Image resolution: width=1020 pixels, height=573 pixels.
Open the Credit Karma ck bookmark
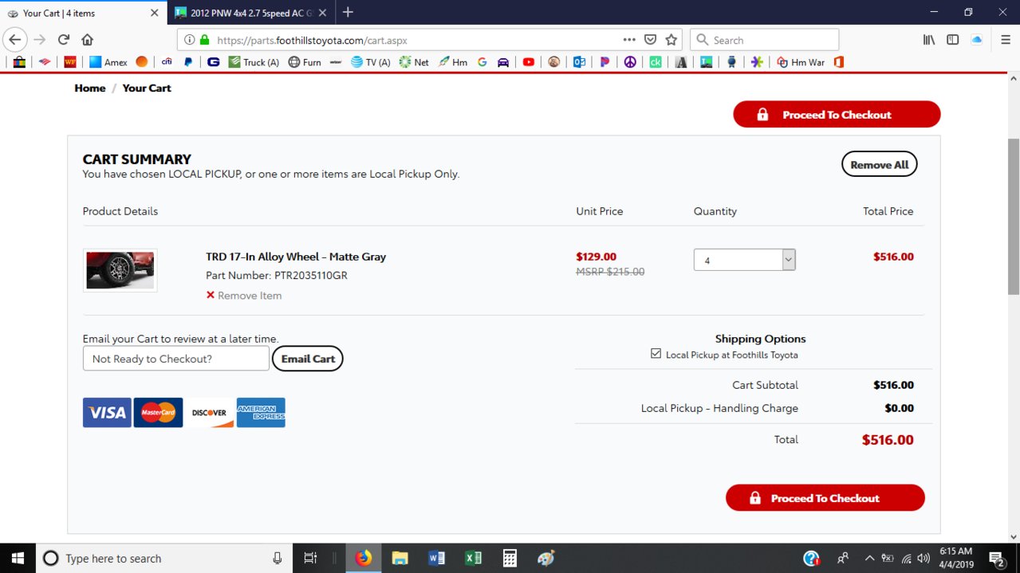[656, 62]
